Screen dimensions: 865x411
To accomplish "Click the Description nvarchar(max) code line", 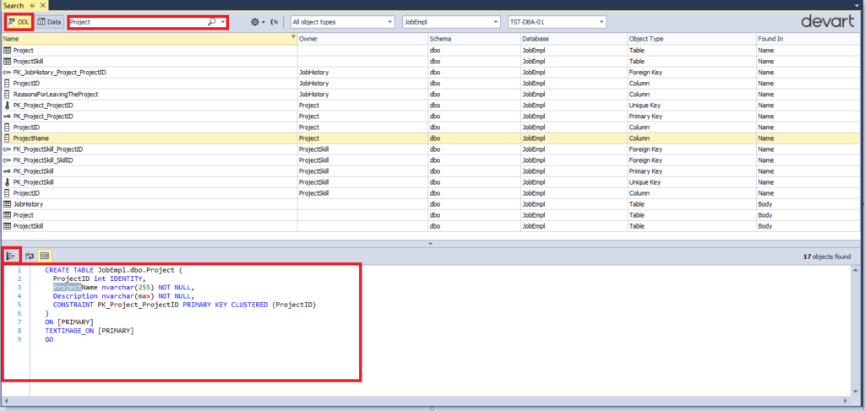I will point(124,296).
